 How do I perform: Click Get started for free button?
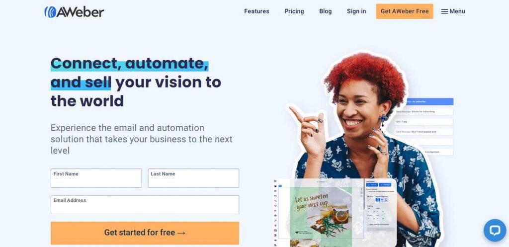145,233
